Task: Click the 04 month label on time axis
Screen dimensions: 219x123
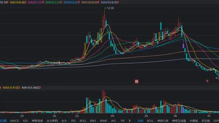Action: click(x=113, y=116)
